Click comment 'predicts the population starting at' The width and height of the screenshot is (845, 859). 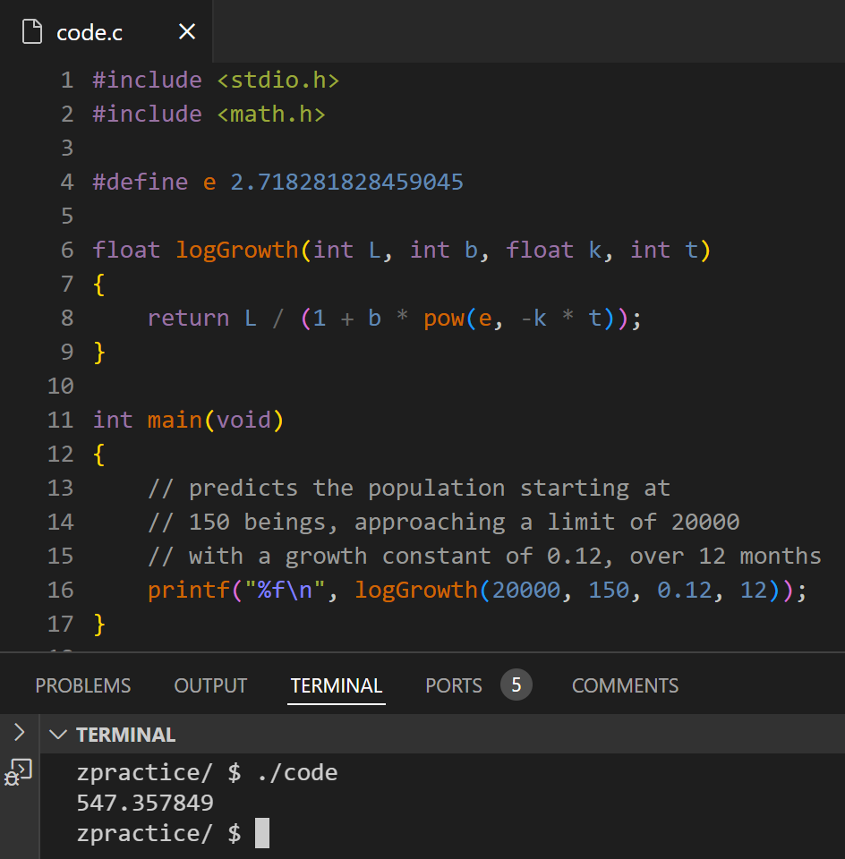409,489
